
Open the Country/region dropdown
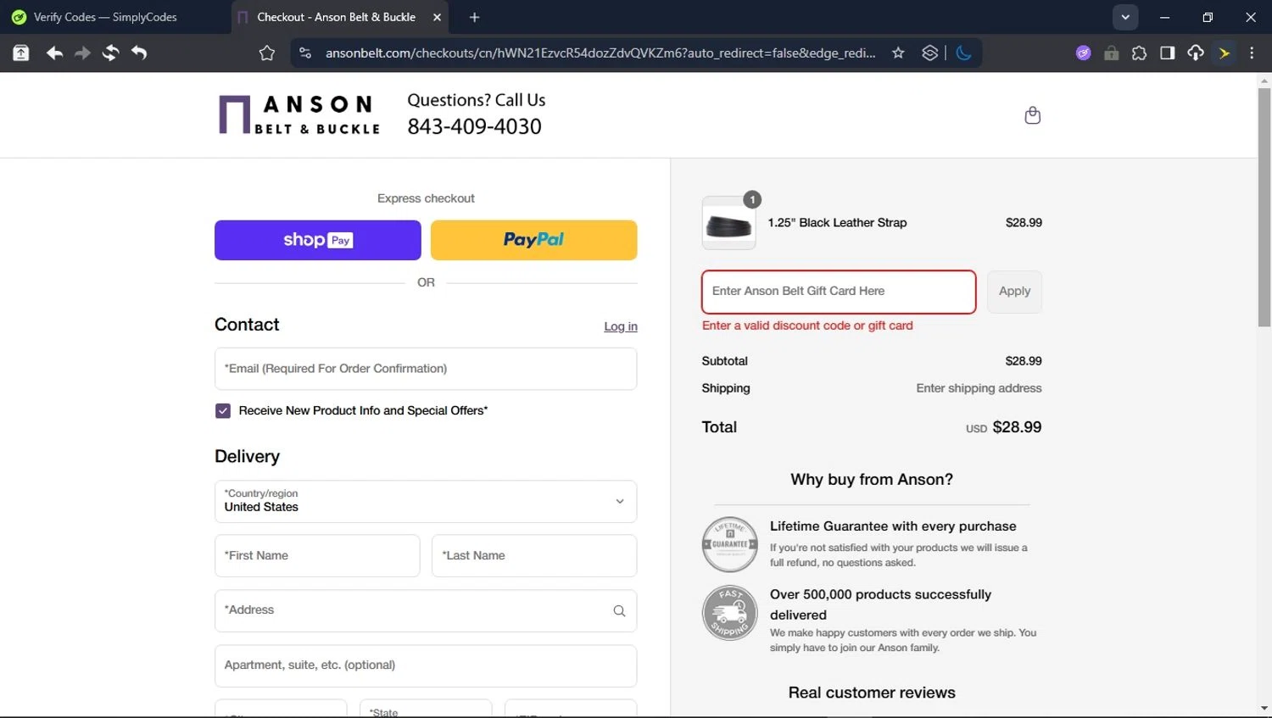pyautogui.click(x=426, y=501)
